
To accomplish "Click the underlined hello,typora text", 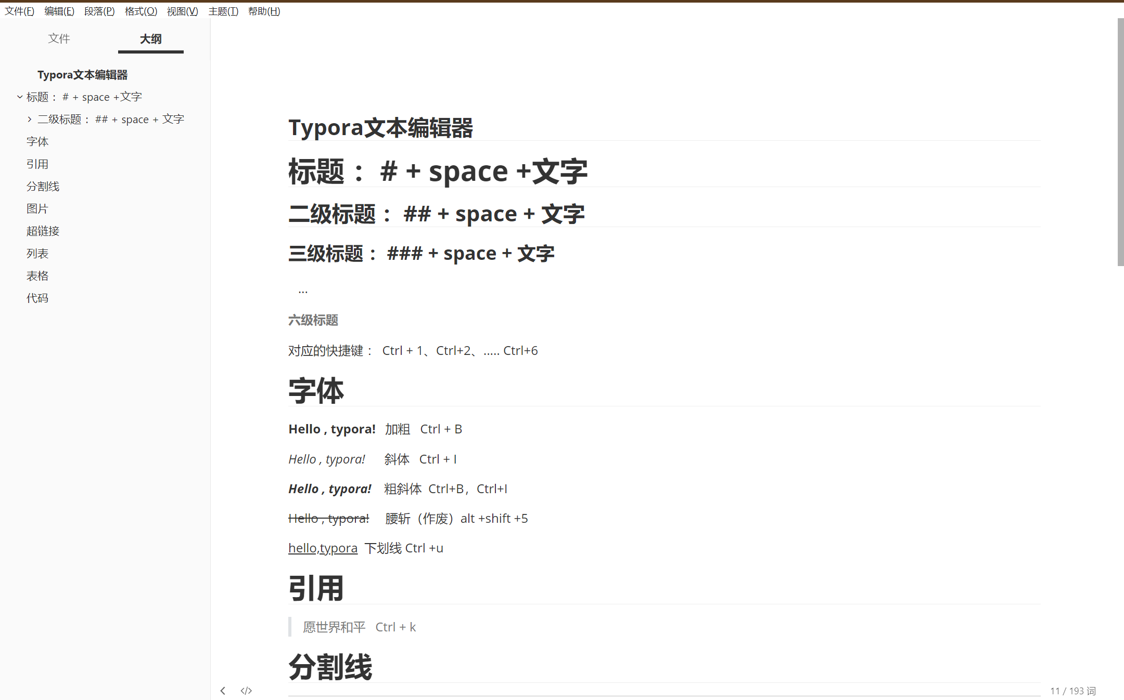I will pyautogui.click(x=323, y=548).
